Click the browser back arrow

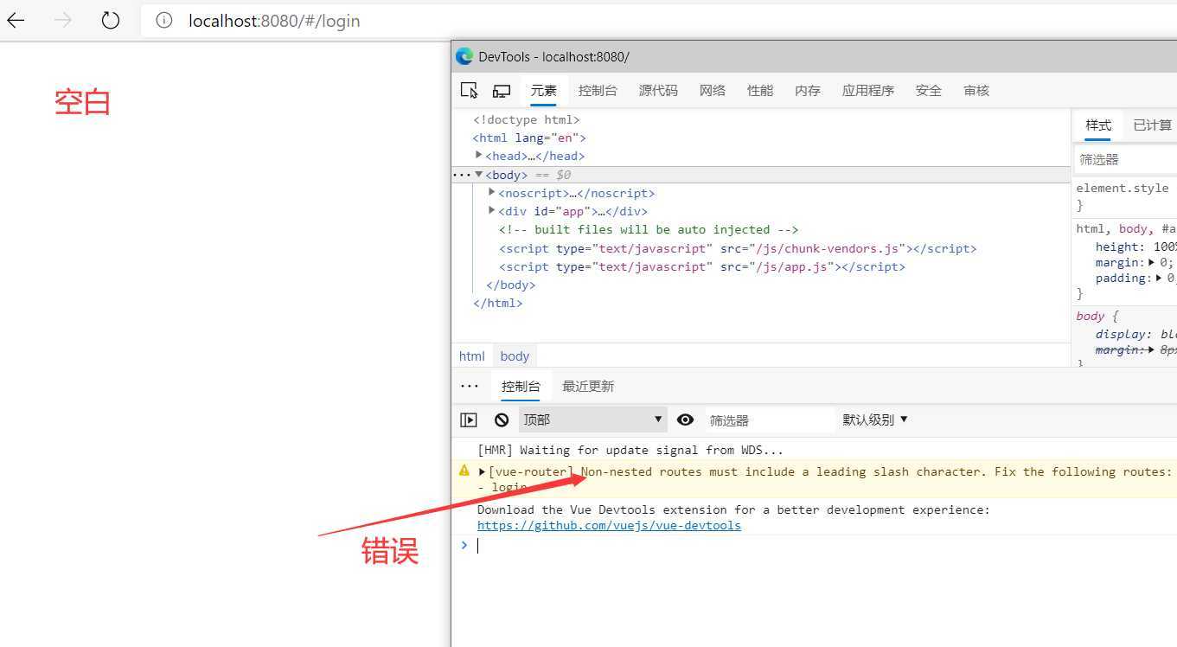click(x=16, y=21)
